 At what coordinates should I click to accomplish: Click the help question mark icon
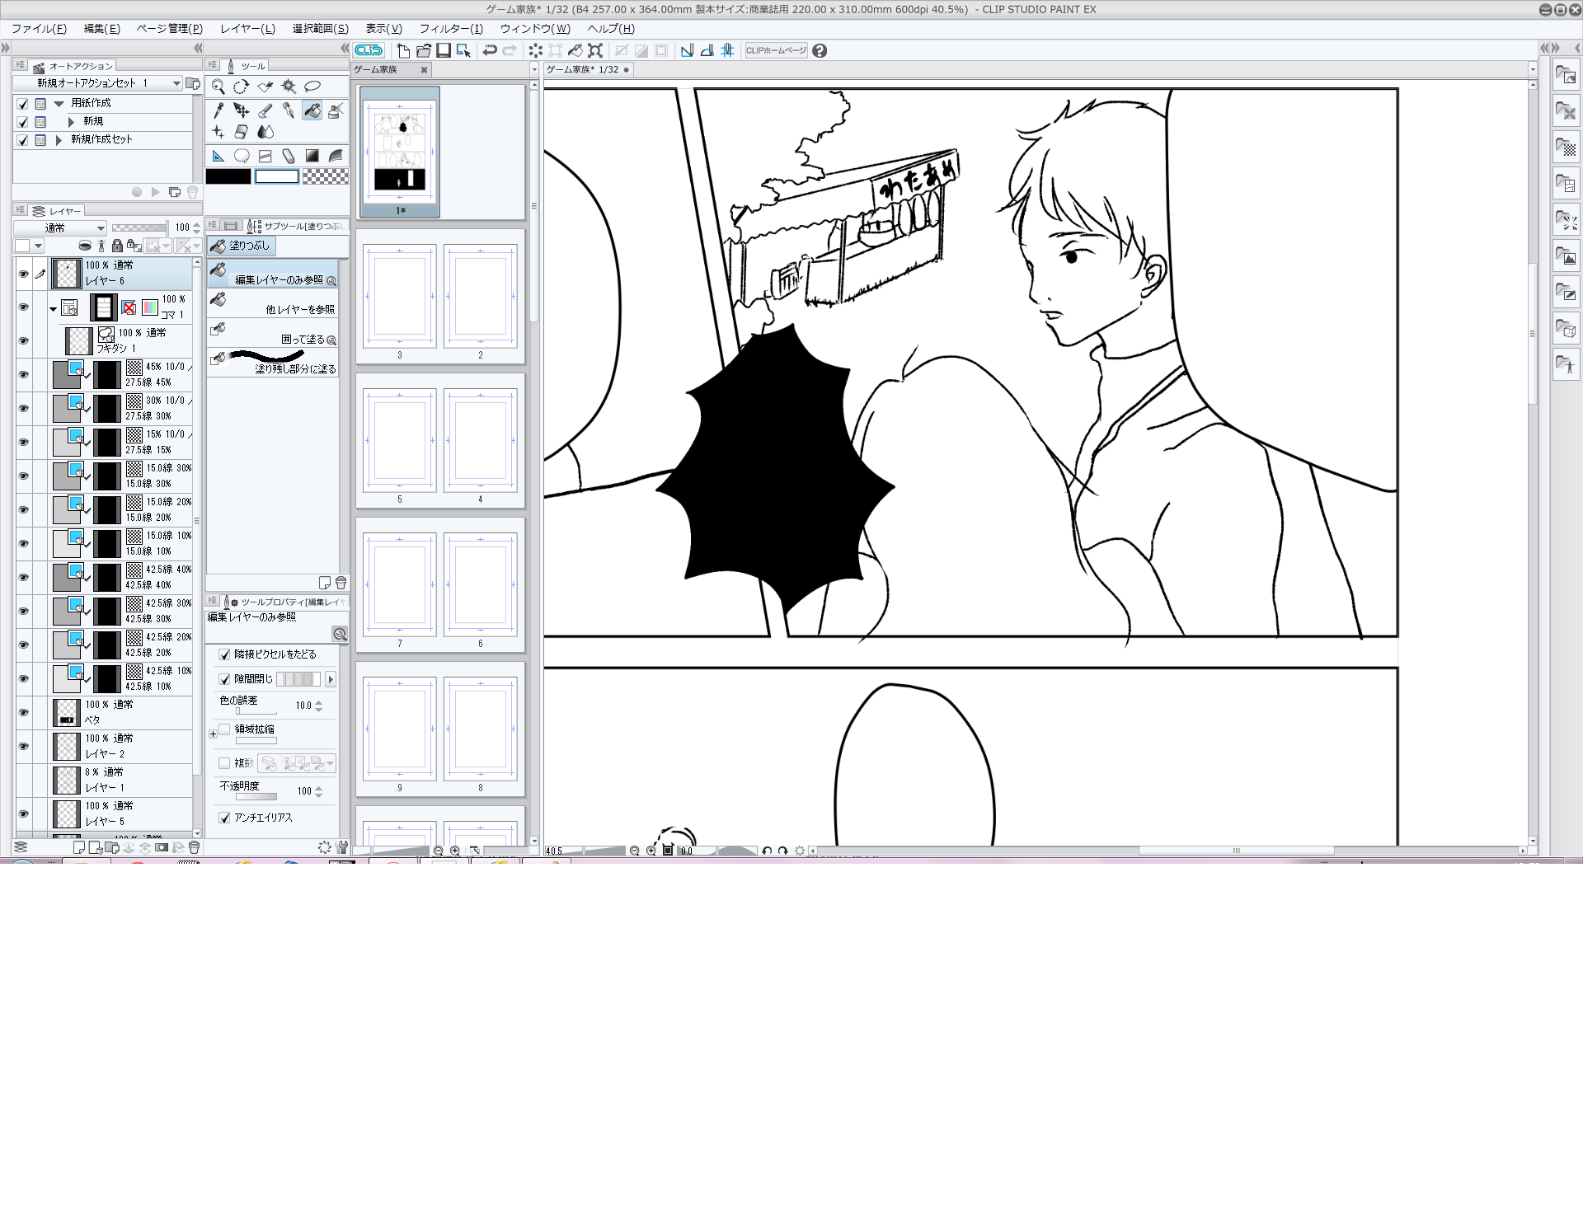coord(820,50)
